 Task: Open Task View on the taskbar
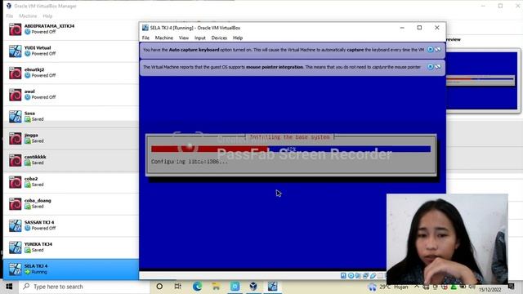(178, 287)
